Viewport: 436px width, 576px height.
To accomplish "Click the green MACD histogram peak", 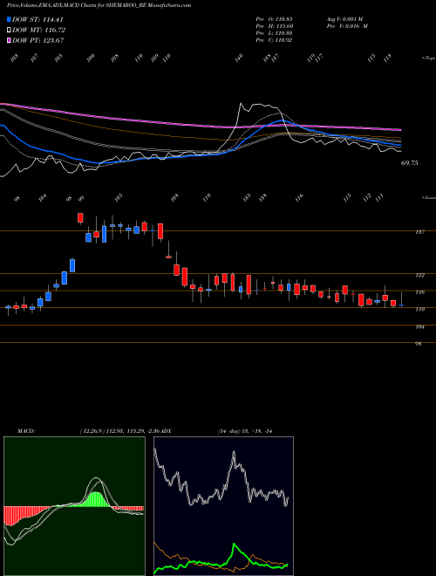I will (x=96, y=499).
